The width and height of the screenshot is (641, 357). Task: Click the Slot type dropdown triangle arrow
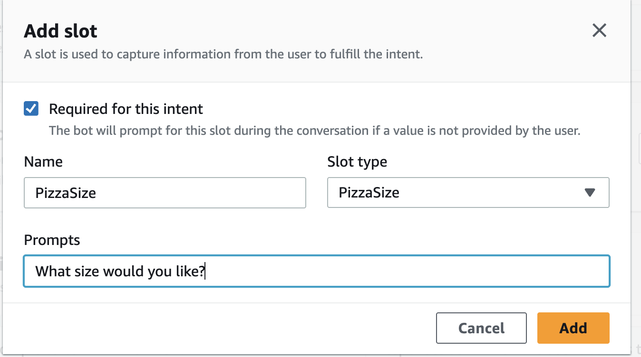(x=590, y=193)
